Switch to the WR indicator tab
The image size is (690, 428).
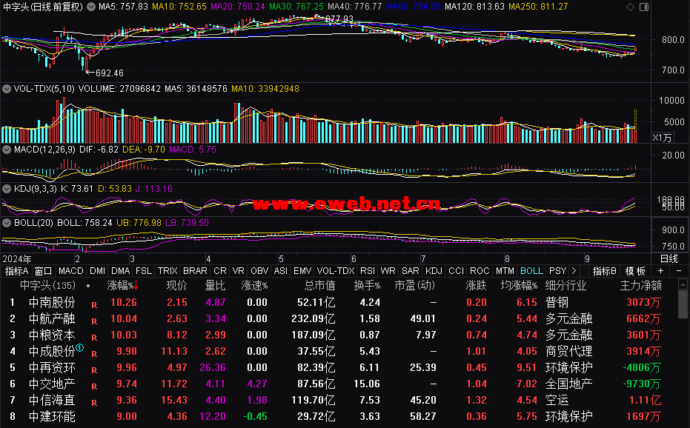[x=388, y=271]
